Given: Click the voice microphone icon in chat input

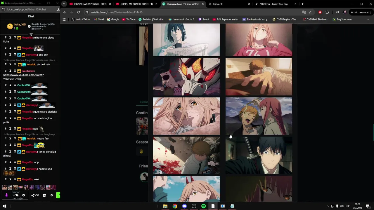Looking at the screenshot, I should pos(6,195).
